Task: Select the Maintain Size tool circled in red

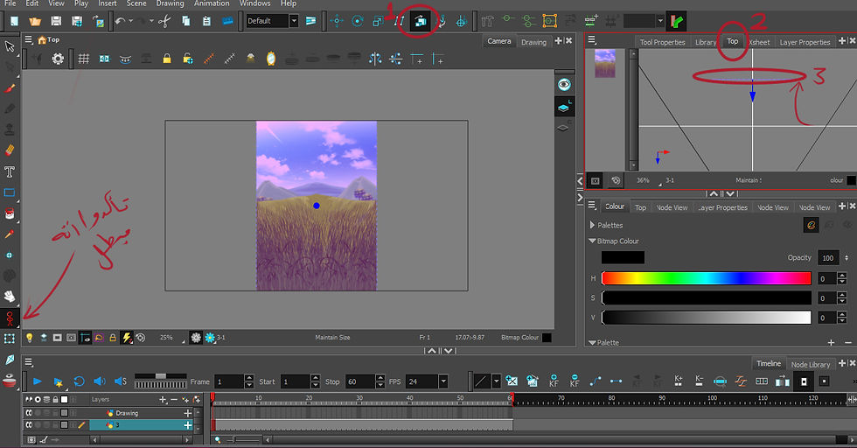Action: (420, 21)
